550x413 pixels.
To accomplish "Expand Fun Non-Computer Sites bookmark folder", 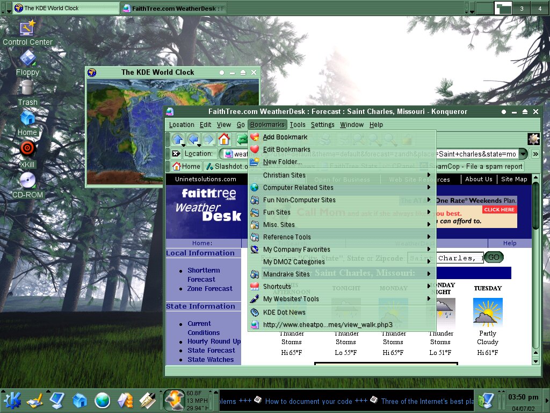I will coord(342,200).
